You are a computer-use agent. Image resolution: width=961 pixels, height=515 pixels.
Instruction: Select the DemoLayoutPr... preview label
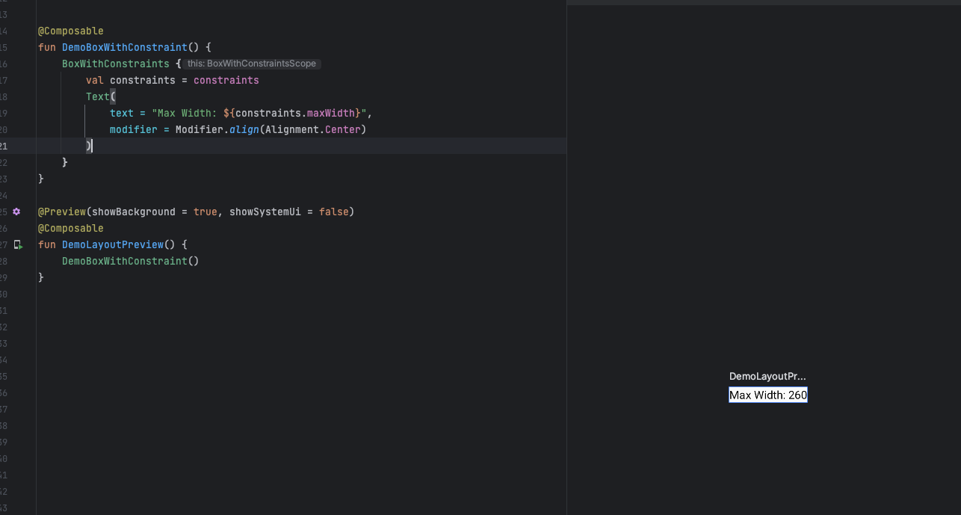click(767, 376)
